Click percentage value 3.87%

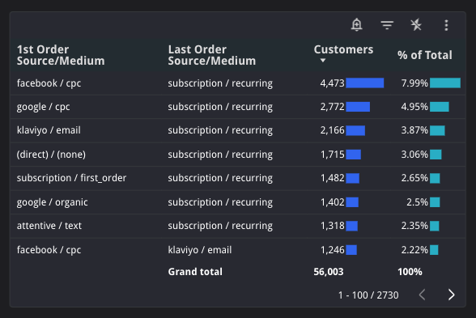click(414, 130)
